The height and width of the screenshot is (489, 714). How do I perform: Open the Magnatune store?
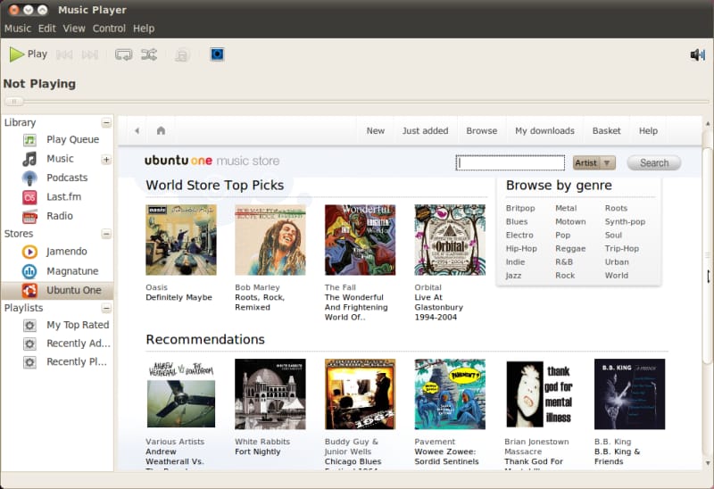[x=71, y=271]
